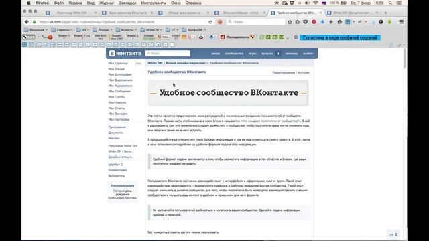The height and width of the screenshot is (241, 429).
Task: Click the Firefox search box
Action: (x=256, y=22)
